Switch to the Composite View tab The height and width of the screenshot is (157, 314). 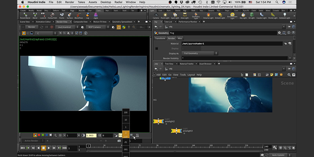coord(80,22)
